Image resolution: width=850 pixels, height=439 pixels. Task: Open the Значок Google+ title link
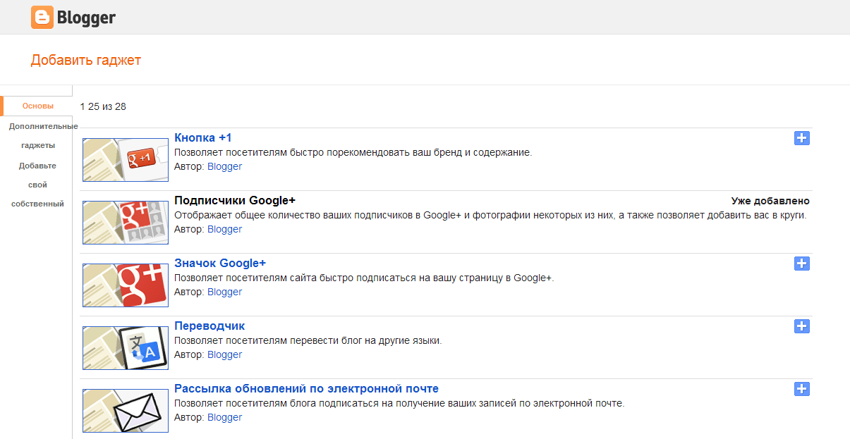[220, 263]
